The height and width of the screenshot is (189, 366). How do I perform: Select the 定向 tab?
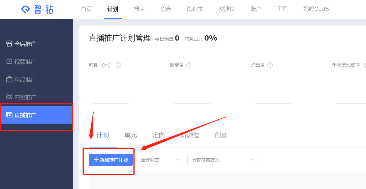159,135
